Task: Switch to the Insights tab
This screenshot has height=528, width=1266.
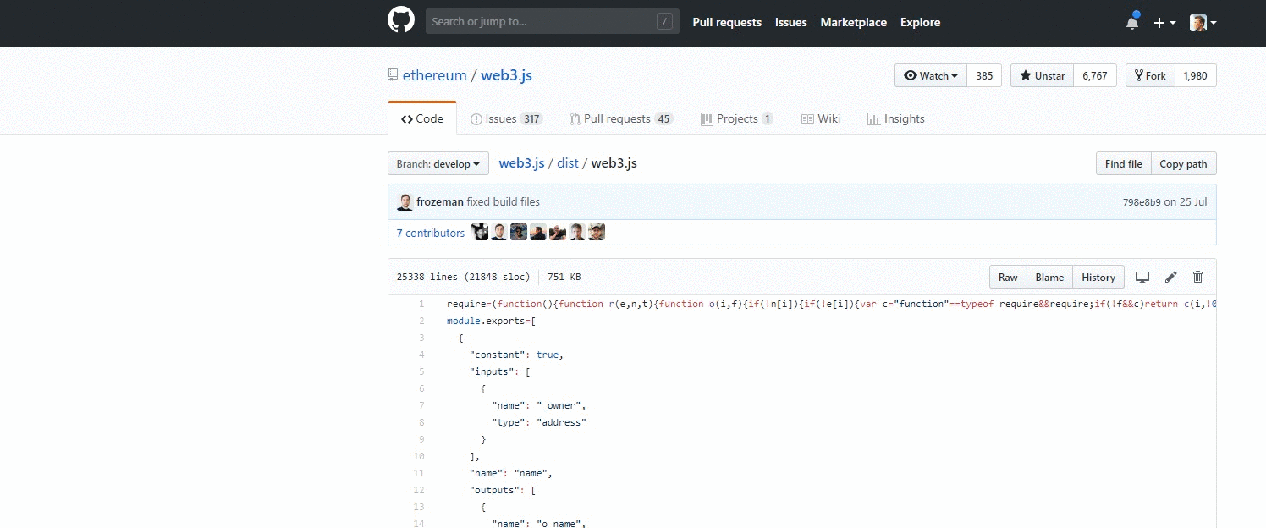Action: tap(895, 118)
